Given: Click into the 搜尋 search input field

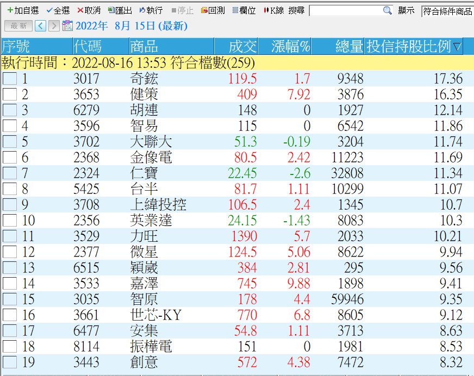Looking at the screenshot, I should coord(345,10).
